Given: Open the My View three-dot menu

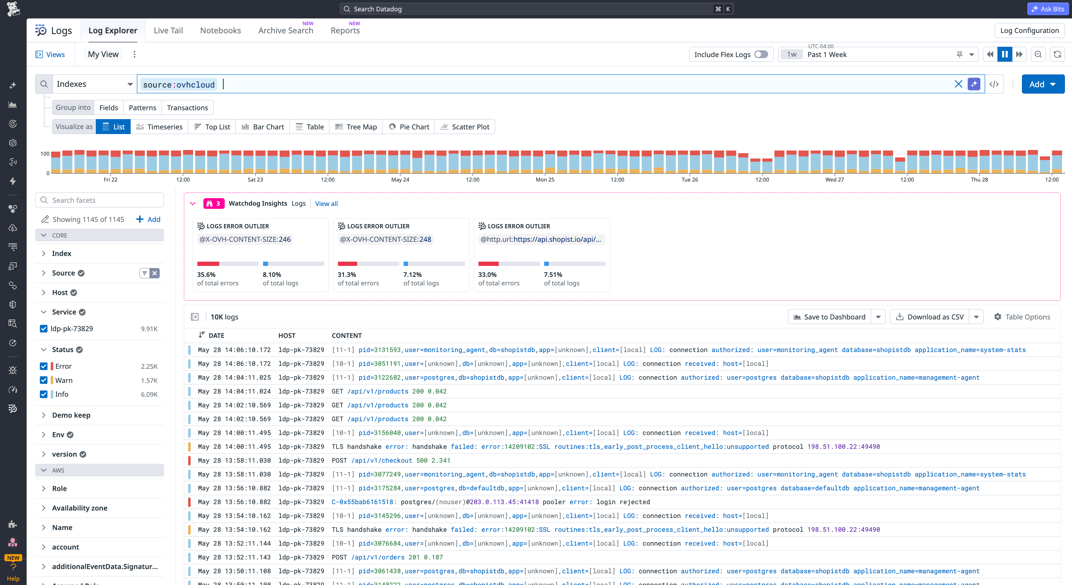Looking at the screenshot, I should coord(134,55).
